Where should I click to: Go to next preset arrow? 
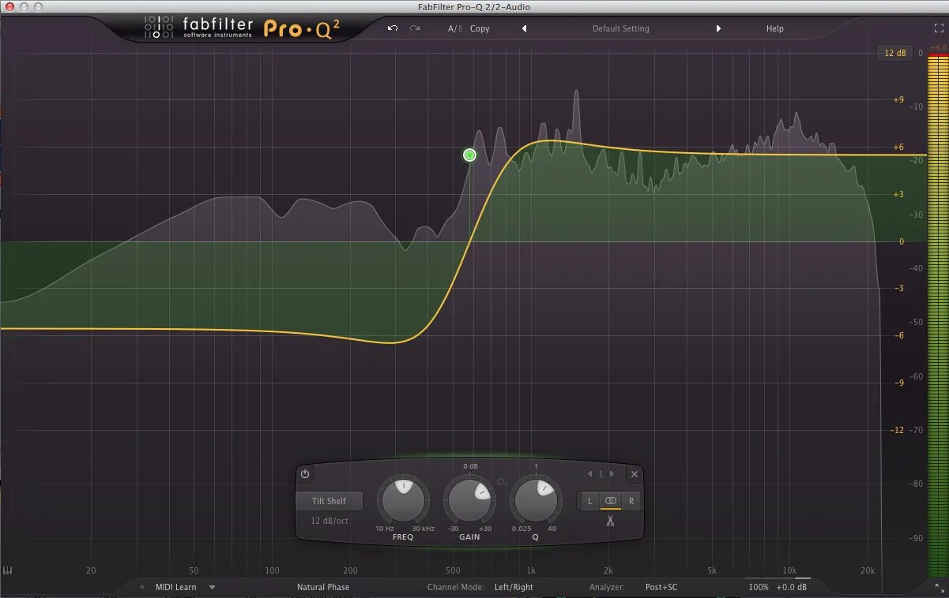(x=718, y=28)
